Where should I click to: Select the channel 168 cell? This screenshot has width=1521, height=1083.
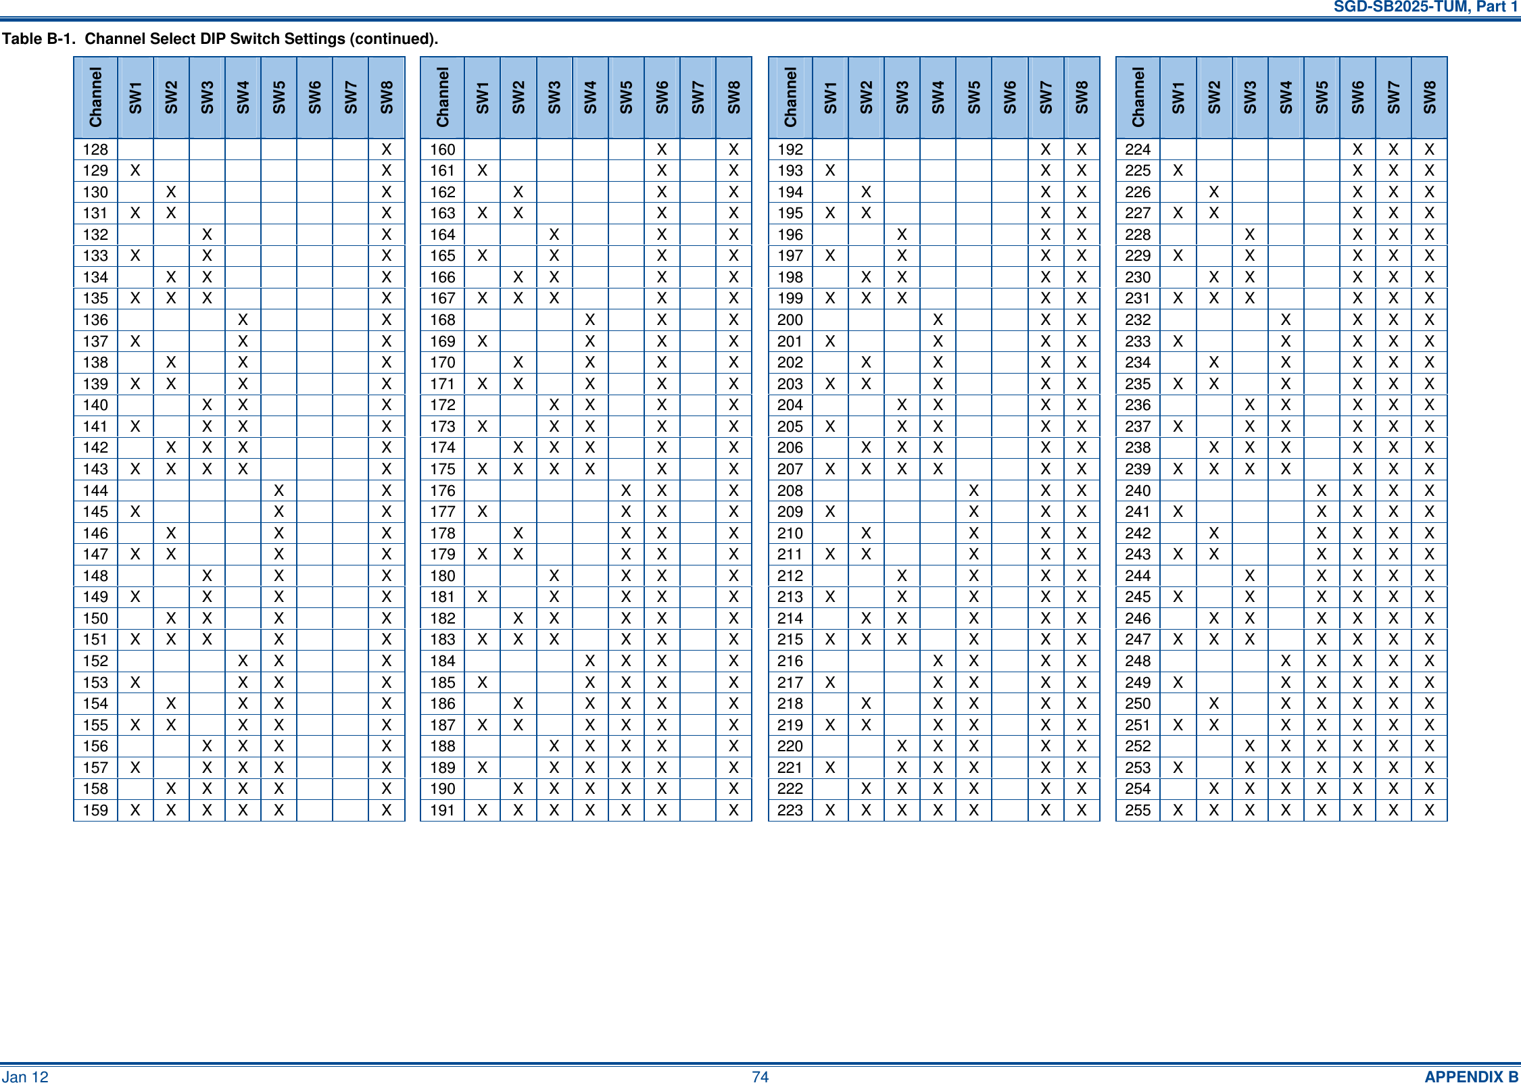[x=443, y=320]
